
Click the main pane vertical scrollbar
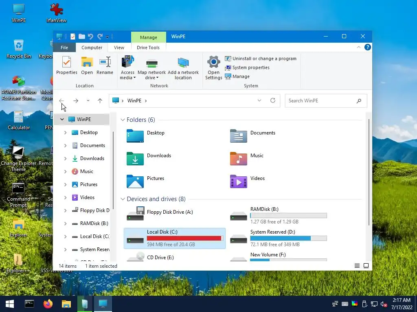point(369,172)
